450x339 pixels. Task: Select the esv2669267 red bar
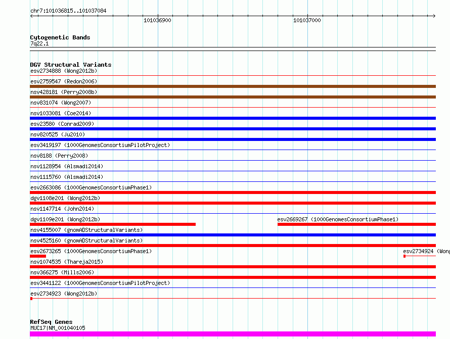[357, 224]
